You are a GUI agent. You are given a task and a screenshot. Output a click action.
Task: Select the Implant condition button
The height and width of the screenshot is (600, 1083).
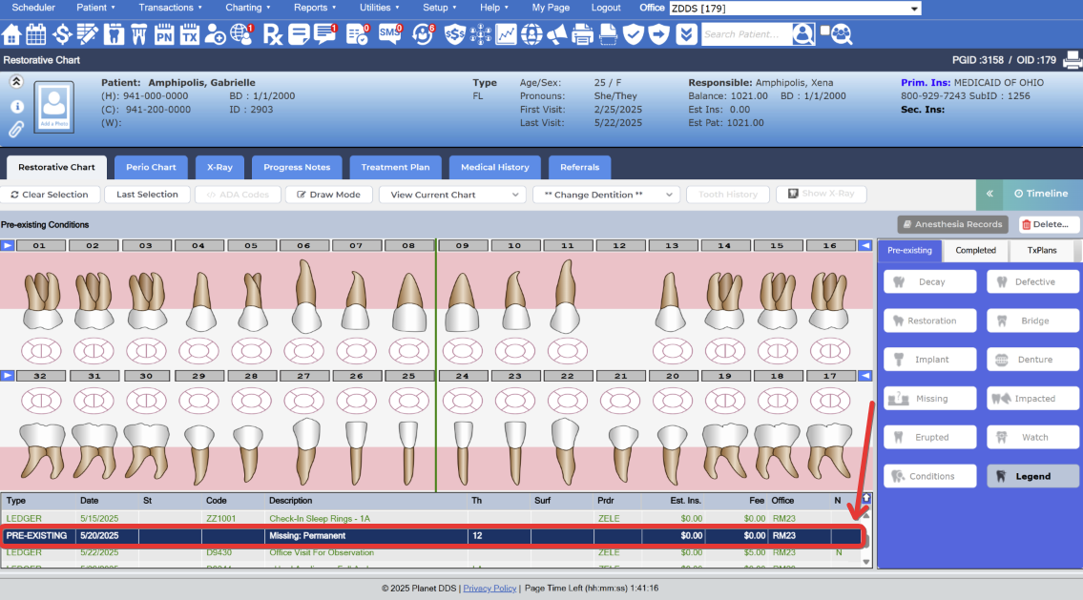(x=929, y=360)
